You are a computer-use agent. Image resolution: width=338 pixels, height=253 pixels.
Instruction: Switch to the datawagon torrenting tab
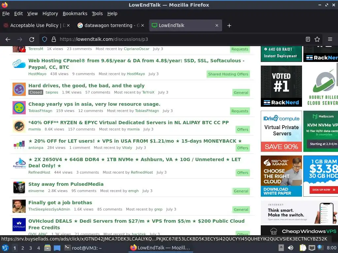tap(111, 25)
